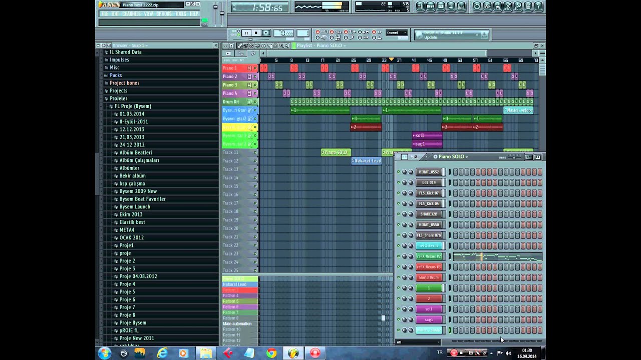Image resolution: width=641 pixels, height=360 pixels.
Task: Open the (none) snap selector dropdown
Action: click(x=396, y=33)
